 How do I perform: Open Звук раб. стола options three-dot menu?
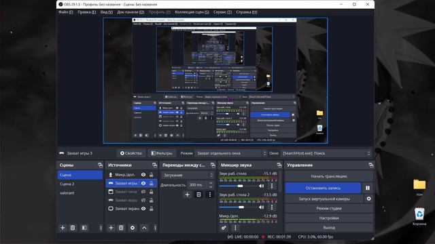272,186
